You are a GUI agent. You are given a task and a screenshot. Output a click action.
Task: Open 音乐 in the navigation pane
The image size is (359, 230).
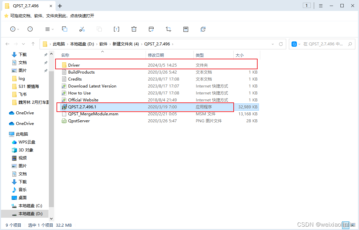point(23,190)
